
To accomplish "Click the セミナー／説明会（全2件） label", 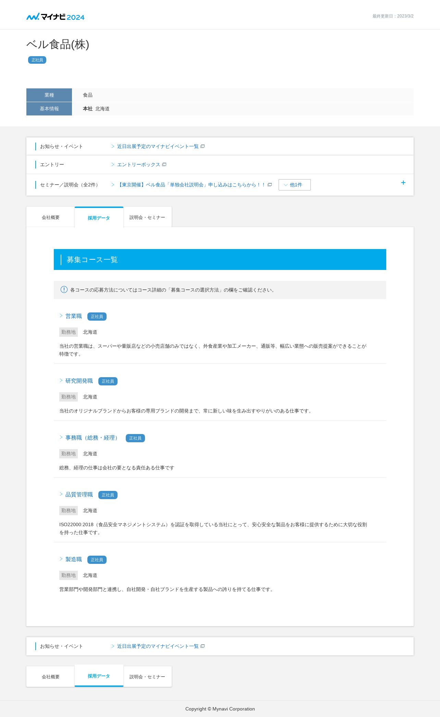I will click(x=70, y=185).
